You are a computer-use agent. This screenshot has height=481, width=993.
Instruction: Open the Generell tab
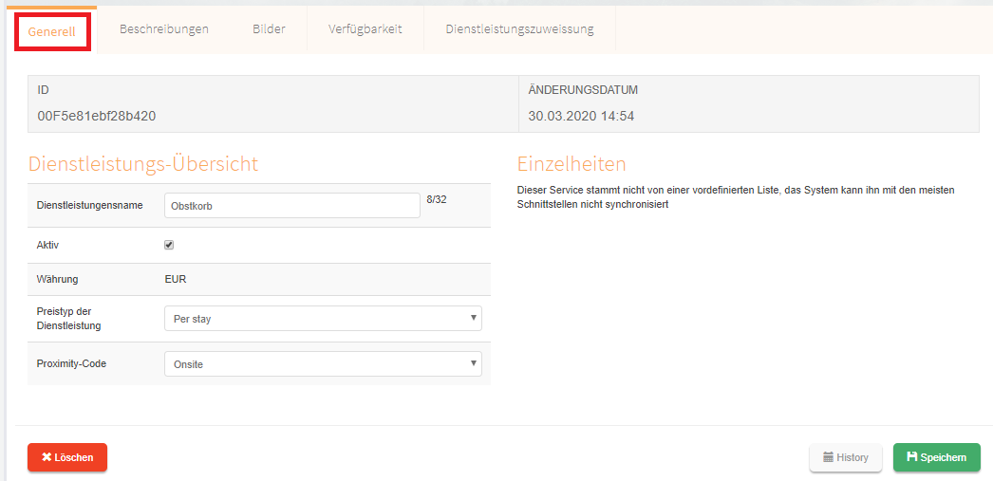(52, 29)
